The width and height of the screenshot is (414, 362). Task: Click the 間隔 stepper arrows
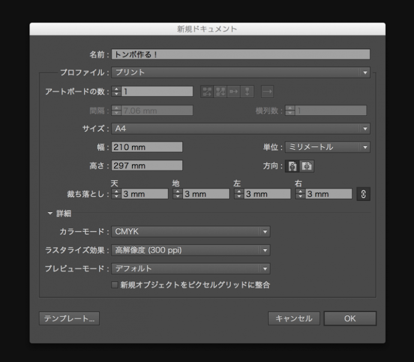[x=116, y=110]
